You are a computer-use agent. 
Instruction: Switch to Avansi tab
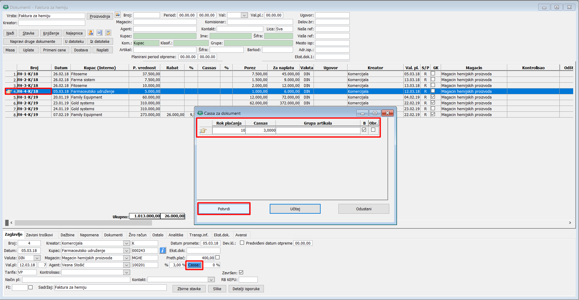241,235
